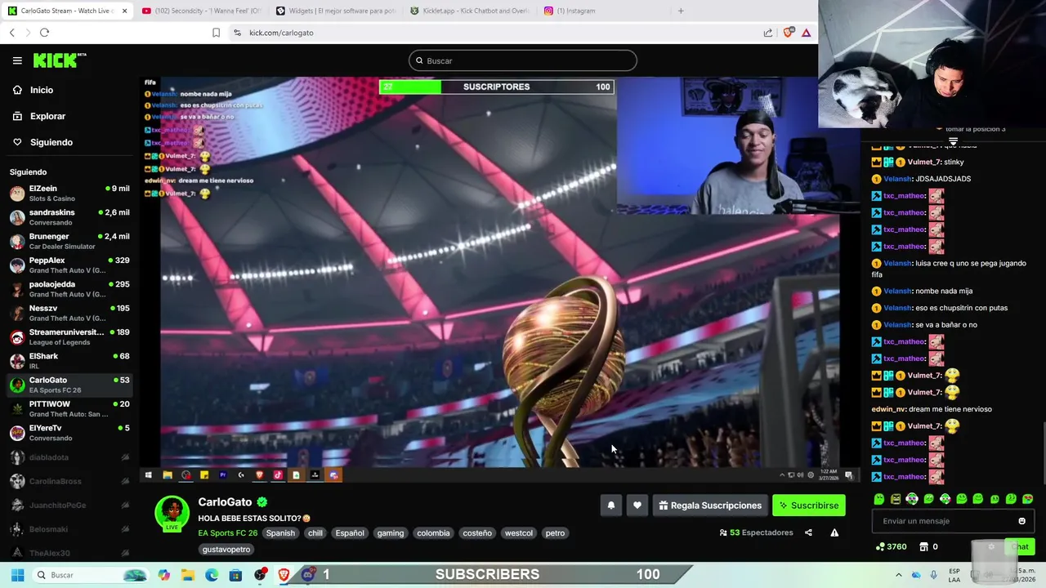Open PeppAlex's channel in the followed list
1046x588 pixels.
point(69,265)
